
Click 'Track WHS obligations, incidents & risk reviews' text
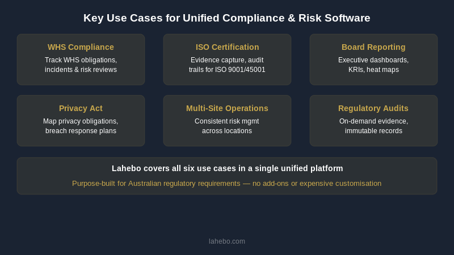(81, 65)
